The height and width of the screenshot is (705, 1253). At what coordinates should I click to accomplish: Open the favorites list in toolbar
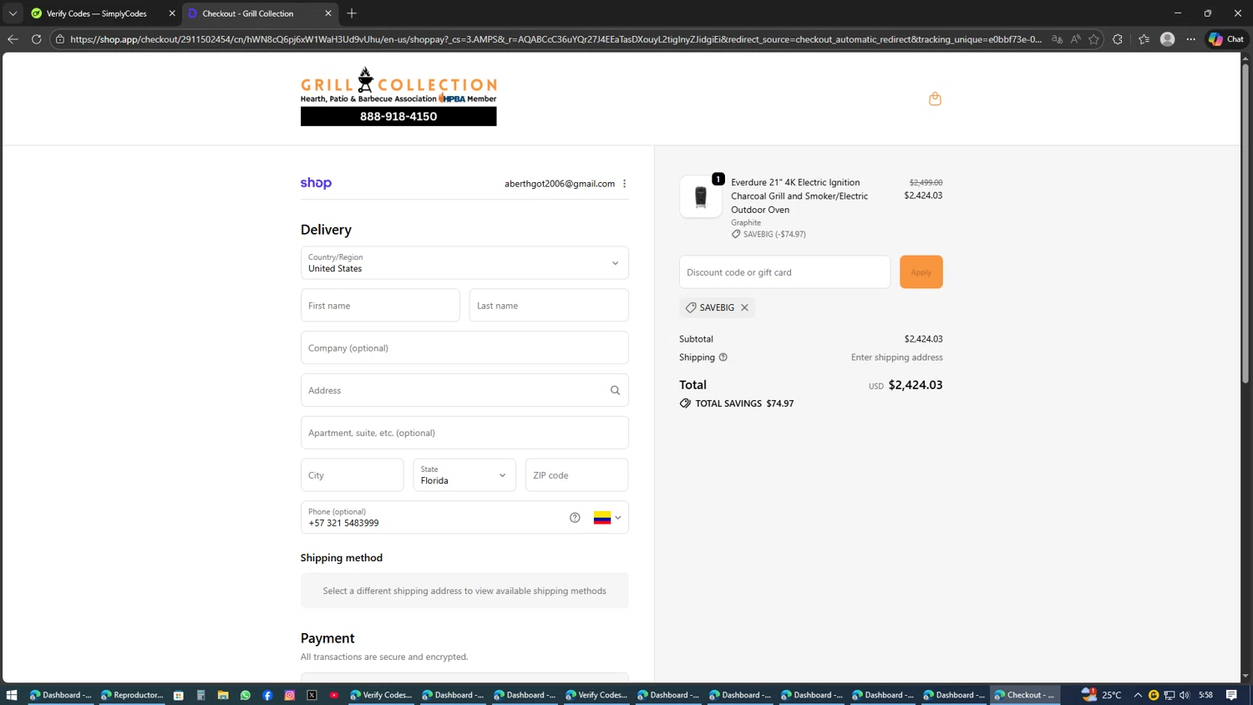[x=1144, y=39]
